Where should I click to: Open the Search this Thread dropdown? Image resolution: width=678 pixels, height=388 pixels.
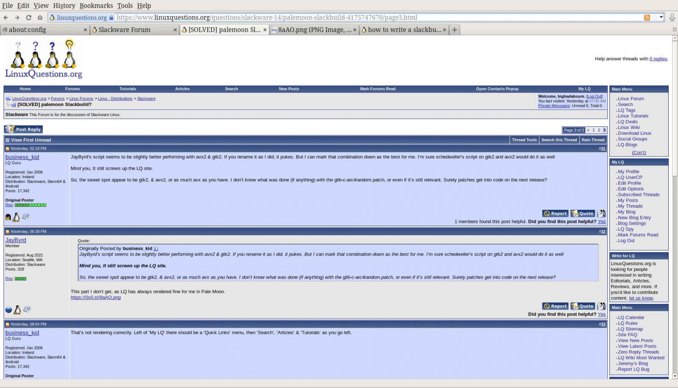click(559, 140)
